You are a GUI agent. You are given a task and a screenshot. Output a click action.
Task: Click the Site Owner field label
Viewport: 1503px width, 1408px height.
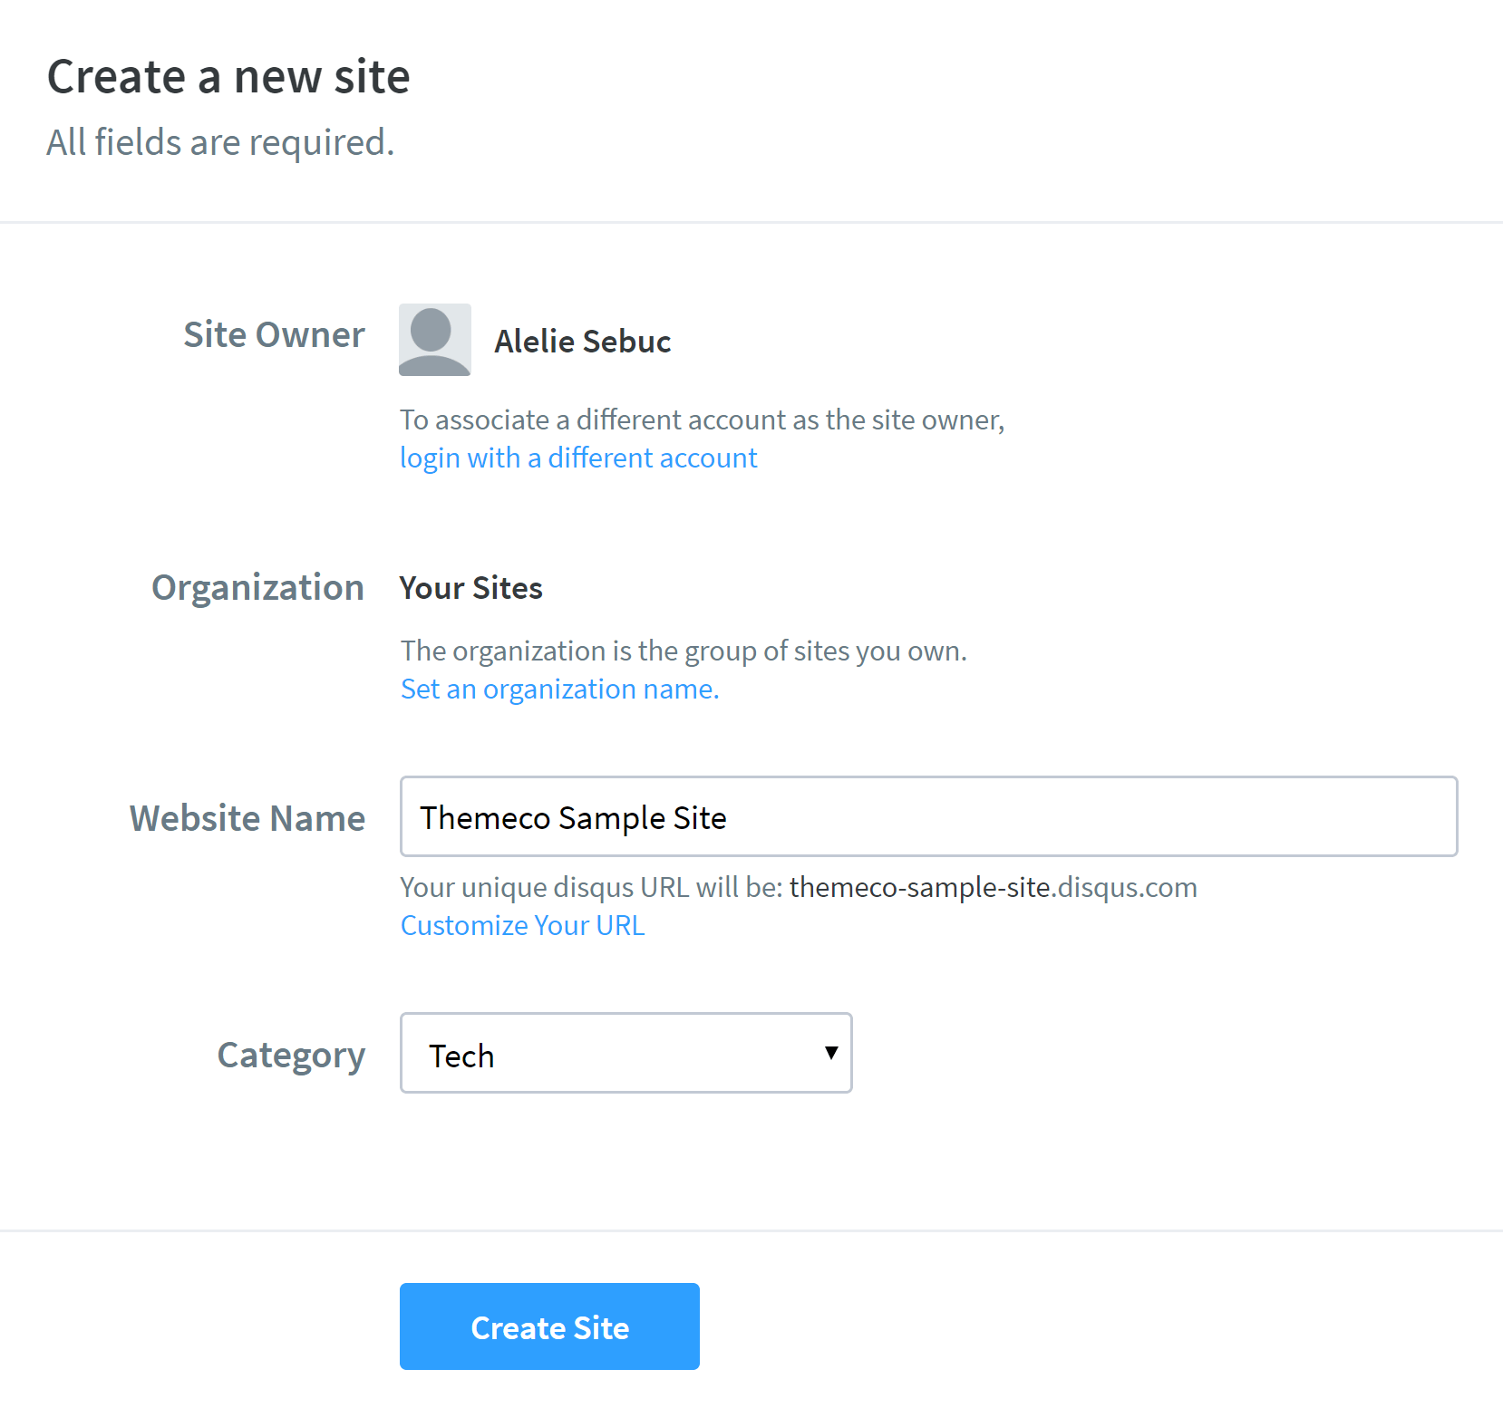pyautogui.click(x=274, y=334)
